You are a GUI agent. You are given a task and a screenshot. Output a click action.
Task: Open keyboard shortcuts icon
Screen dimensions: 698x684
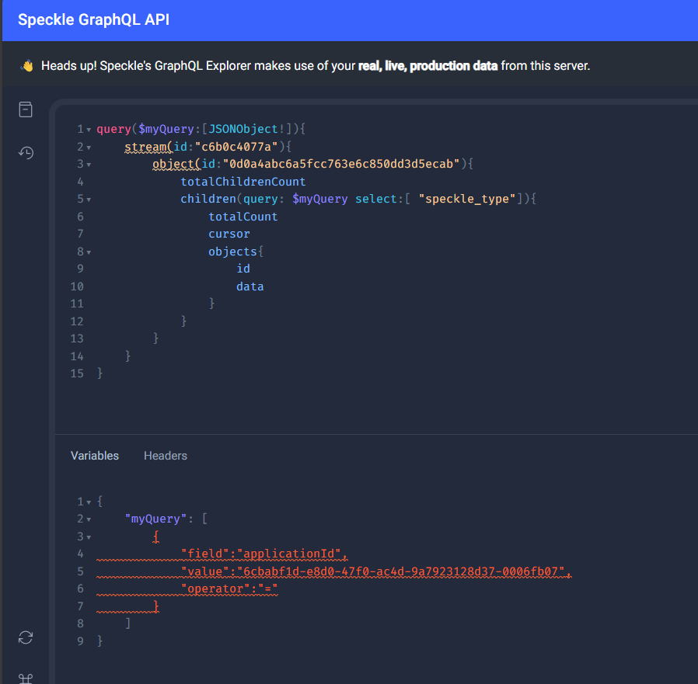(26, 679)
